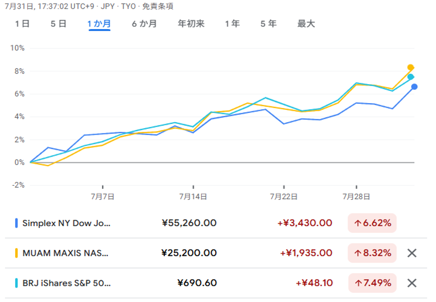Select the 1日 time range tab
Viewport: 436px width, 302px height.
point(22,24)
